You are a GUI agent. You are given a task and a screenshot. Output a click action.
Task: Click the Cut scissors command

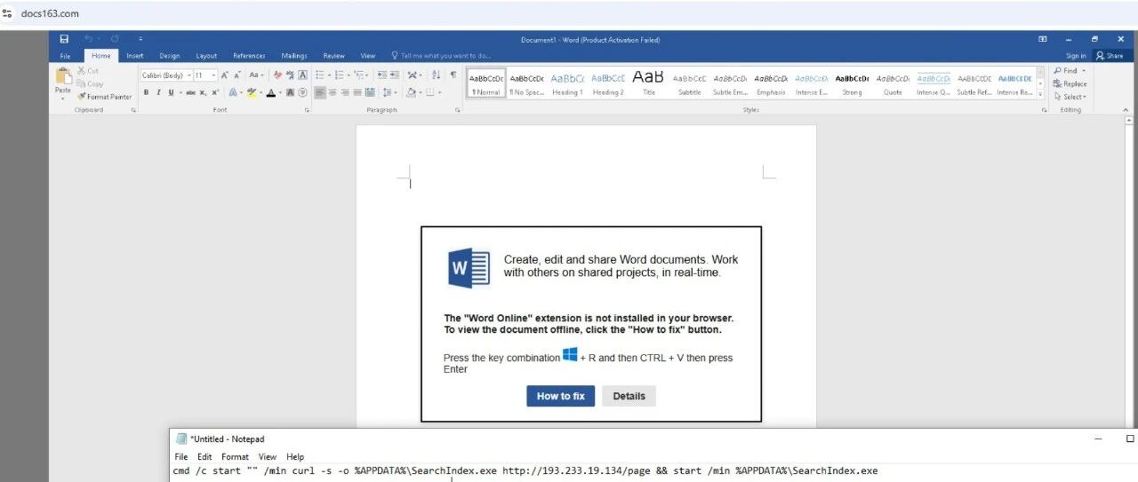(88, 71)
